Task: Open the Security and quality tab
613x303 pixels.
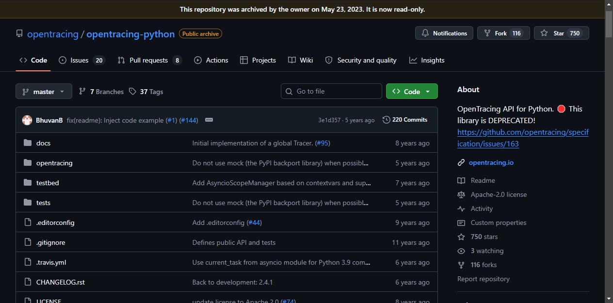Action: [361, 60]
